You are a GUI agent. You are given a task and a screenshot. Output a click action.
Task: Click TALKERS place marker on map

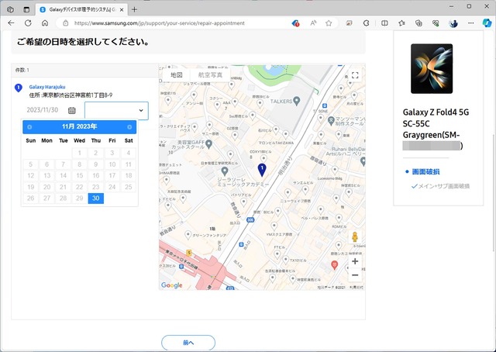coord(296,101)
